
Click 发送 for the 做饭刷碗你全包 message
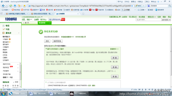click(x=115, y=76)
